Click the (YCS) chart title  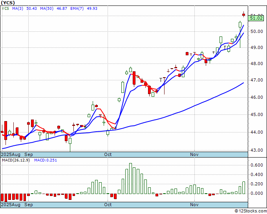pyautogui.click(x=8, y=3)
